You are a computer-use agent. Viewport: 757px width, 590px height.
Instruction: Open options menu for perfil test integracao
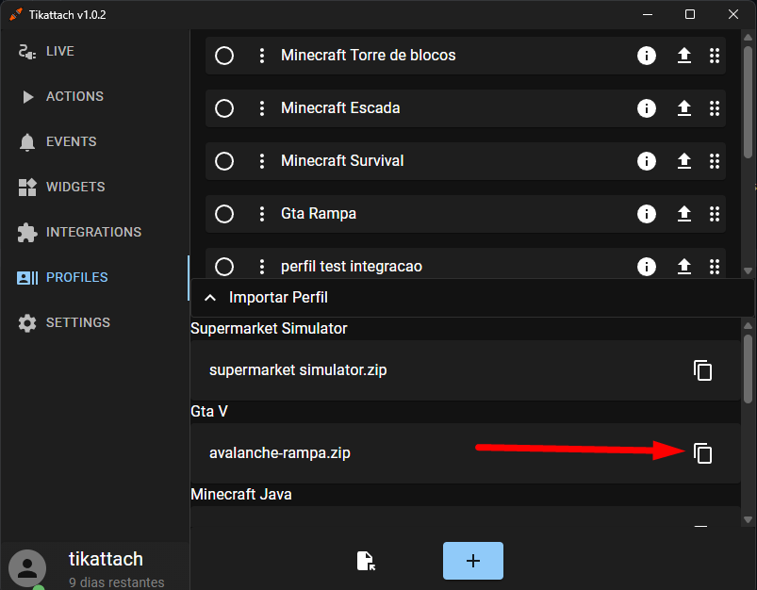[262, 267]
